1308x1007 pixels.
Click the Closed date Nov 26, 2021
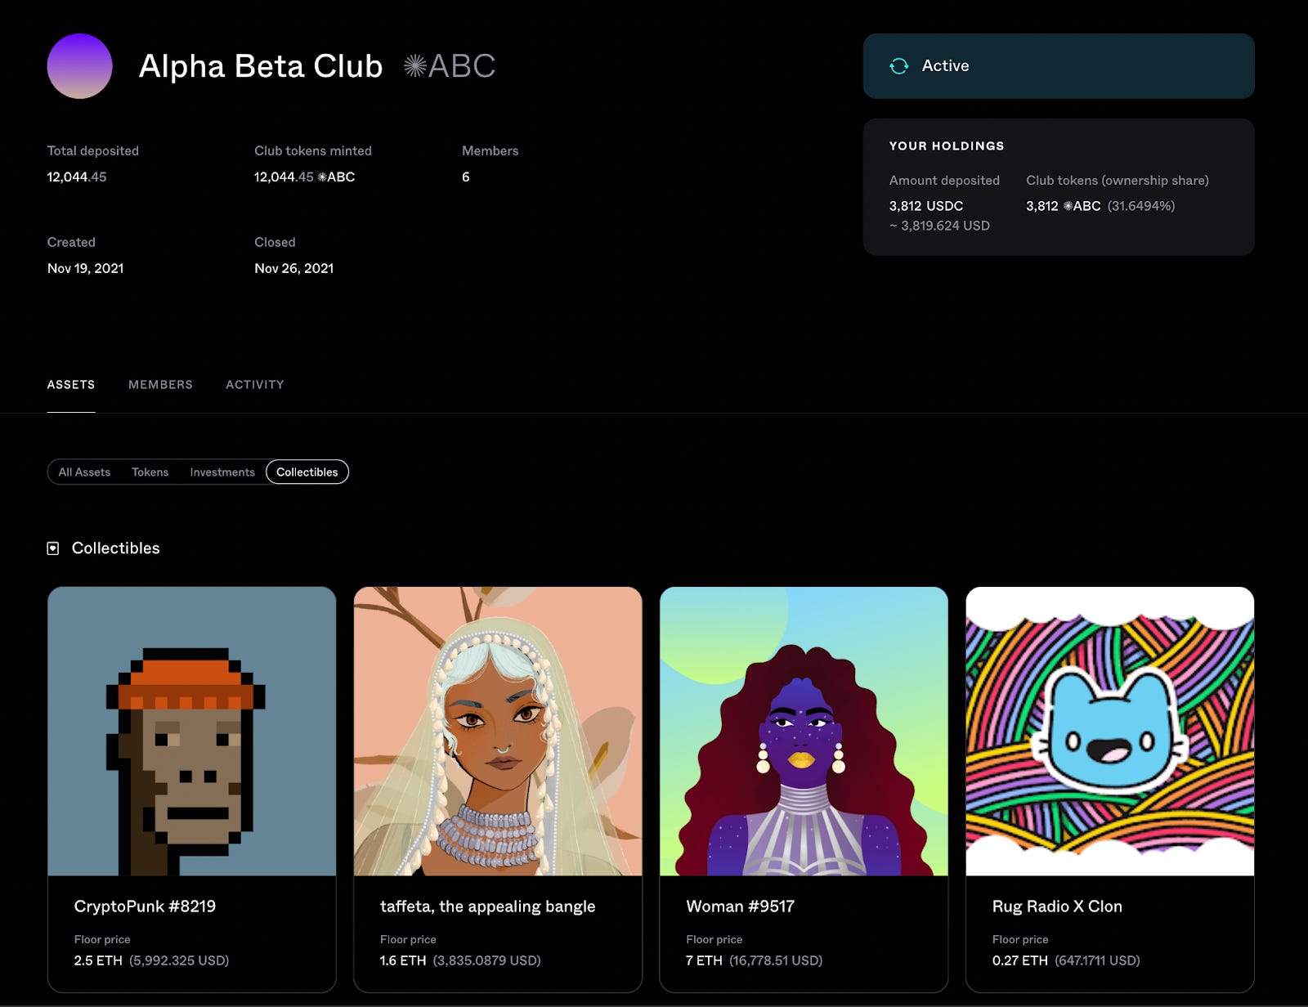click(294, 268)
